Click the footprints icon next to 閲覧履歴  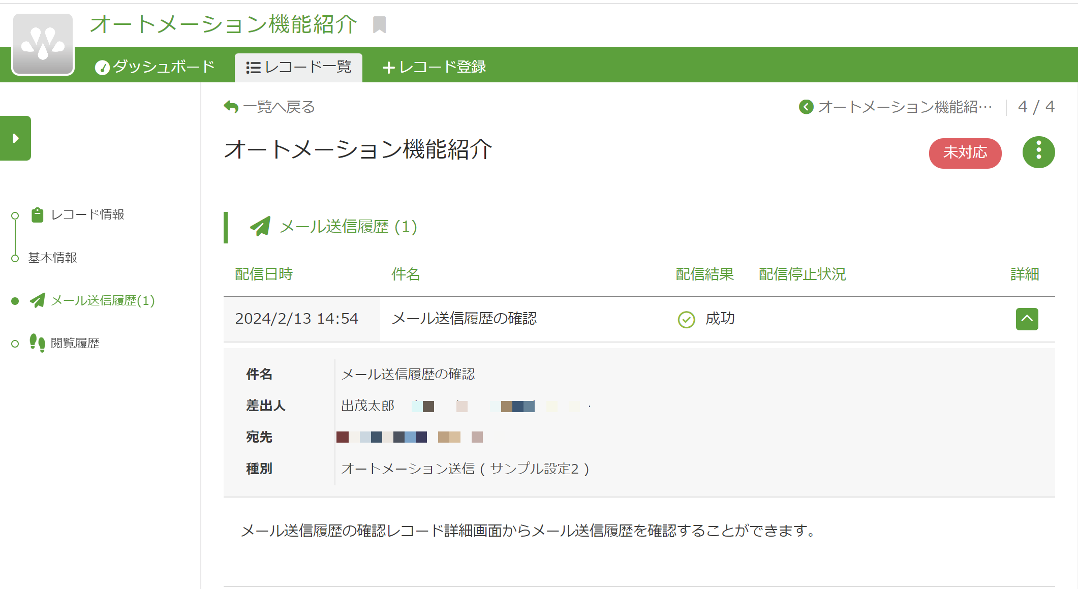pos(37,343)
